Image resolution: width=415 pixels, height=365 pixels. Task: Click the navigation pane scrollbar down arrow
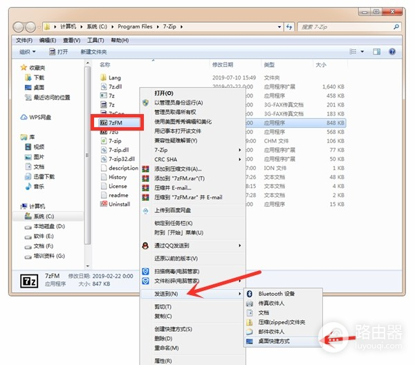click(88, 266)
